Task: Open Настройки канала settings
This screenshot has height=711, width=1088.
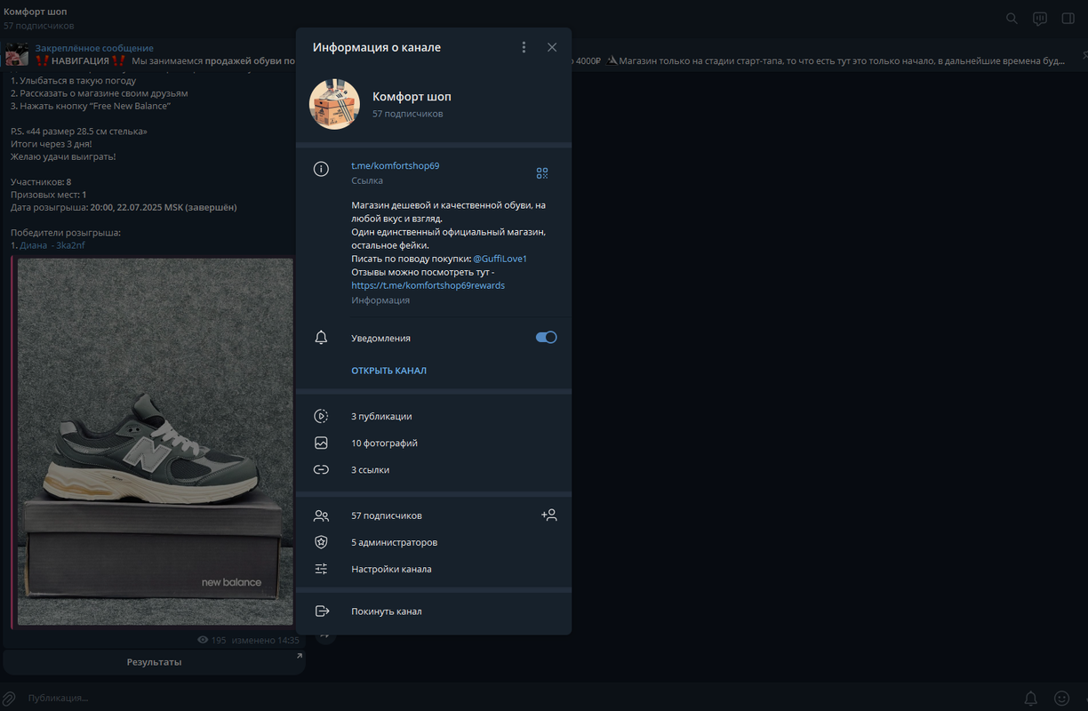Action: click(x=434, y=569)
